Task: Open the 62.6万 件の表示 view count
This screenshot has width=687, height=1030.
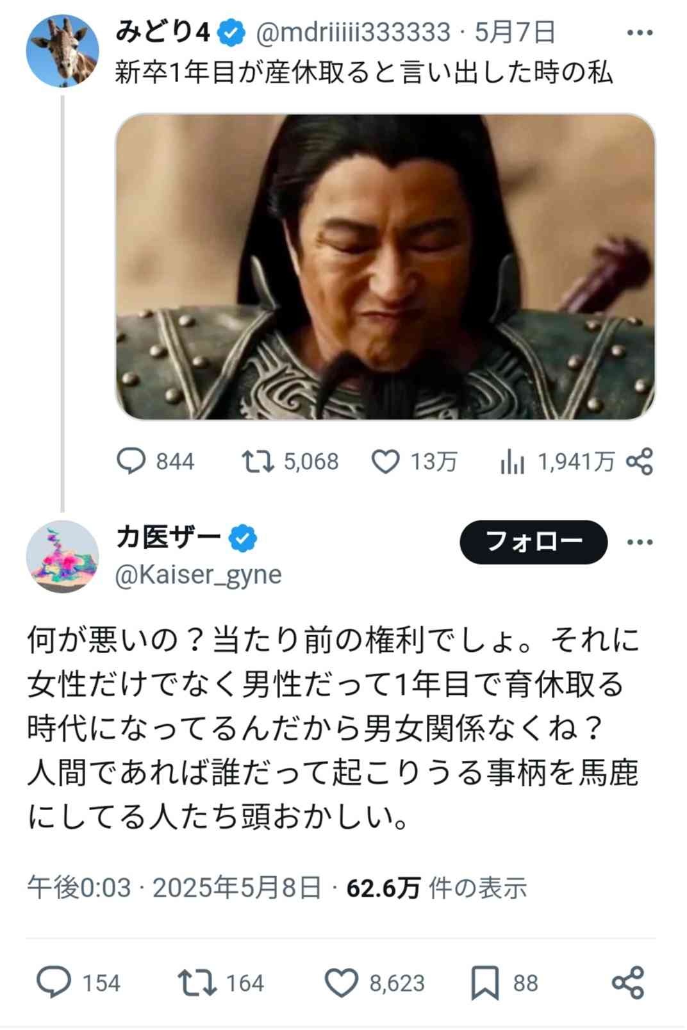Action: click(436, 888)
